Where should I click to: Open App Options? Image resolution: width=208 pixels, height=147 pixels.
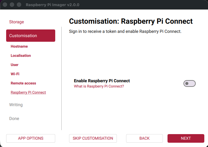[x=31, y=138]
